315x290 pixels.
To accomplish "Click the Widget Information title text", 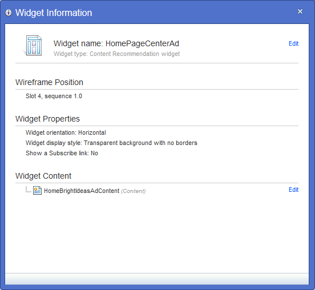I will click(x=54, y=13).
